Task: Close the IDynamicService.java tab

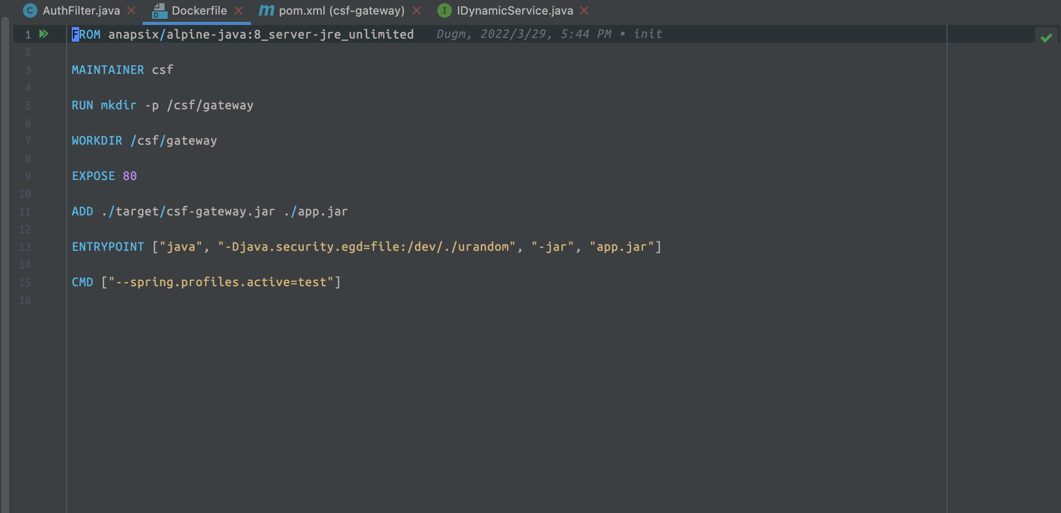Action: tap(585, 10)
